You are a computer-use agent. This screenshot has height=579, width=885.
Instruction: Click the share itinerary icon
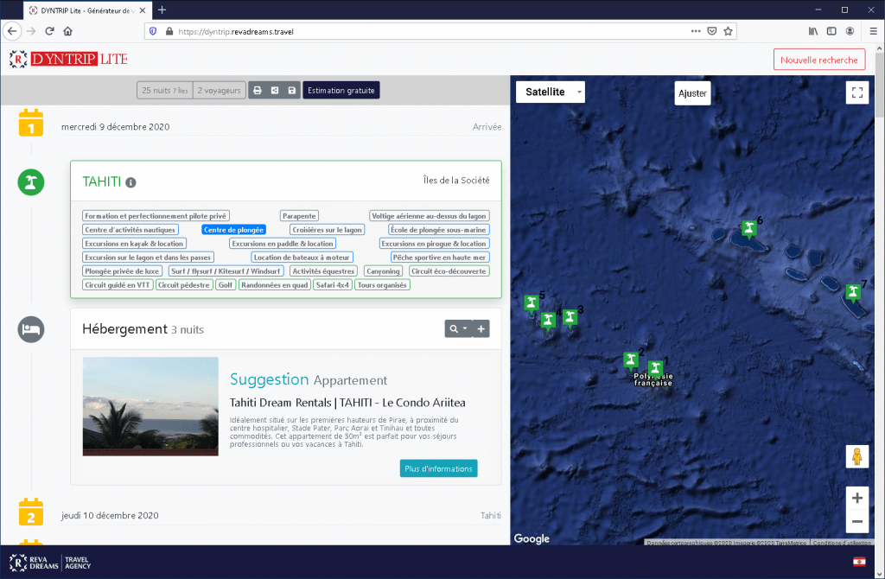(274, 91)
